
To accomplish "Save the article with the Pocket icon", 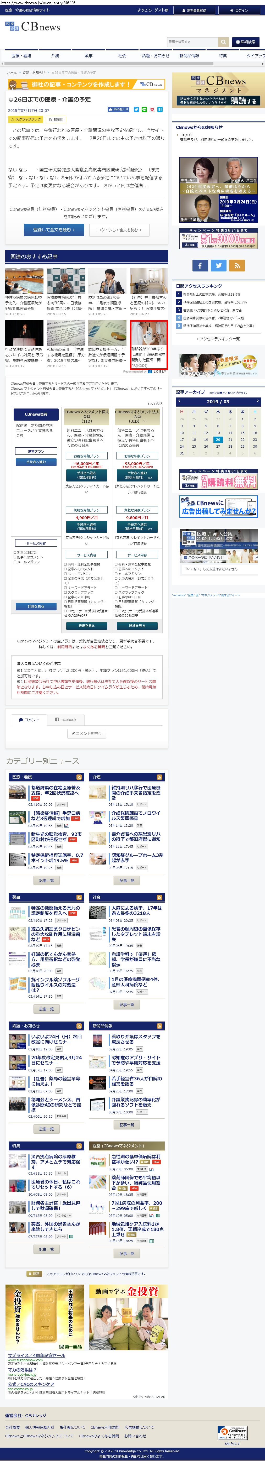I will pos(152,109).
